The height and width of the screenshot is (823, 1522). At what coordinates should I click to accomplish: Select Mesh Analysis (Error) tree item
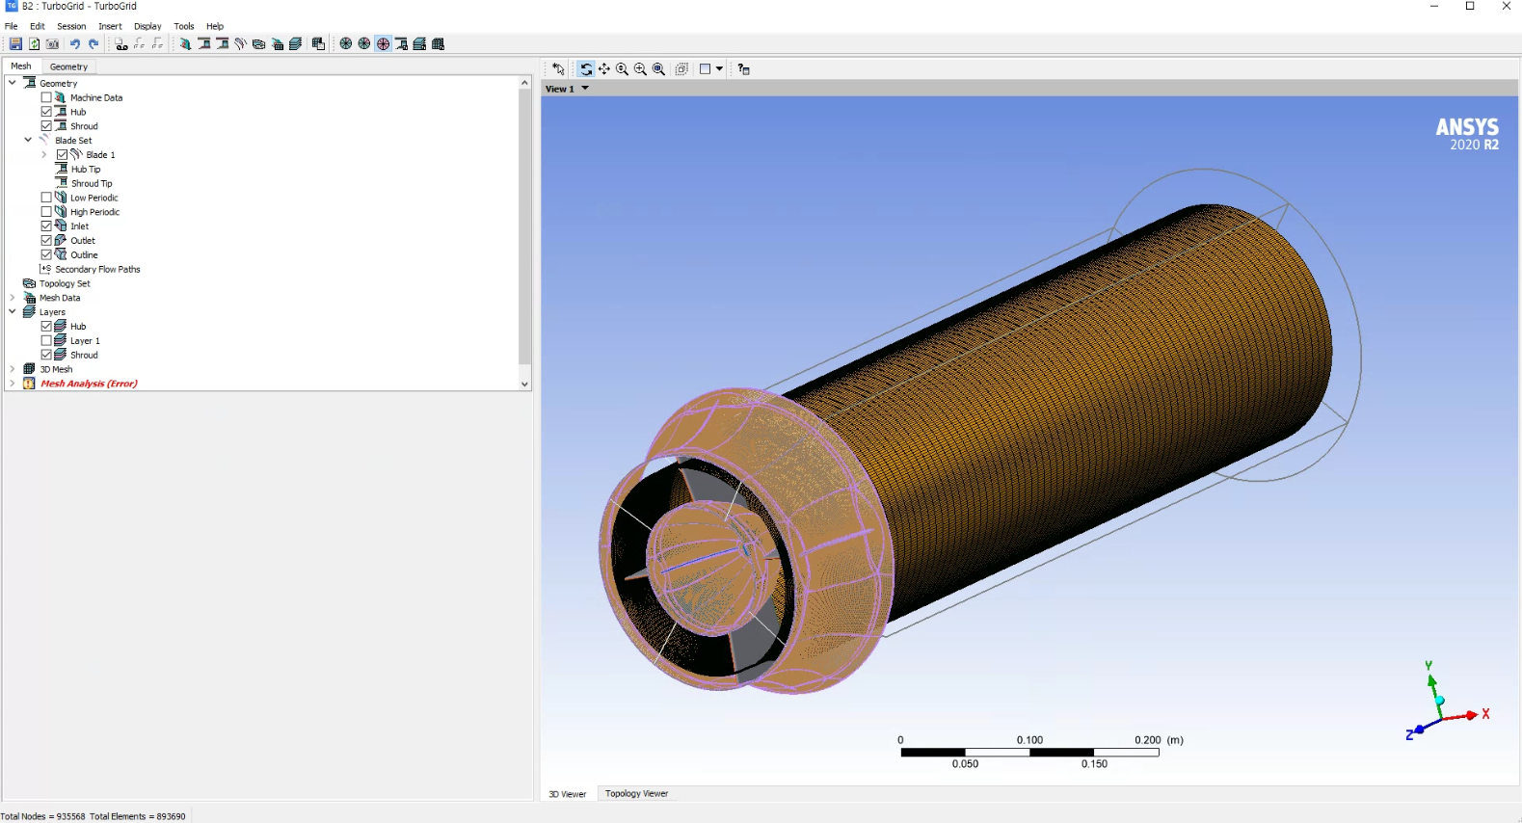click(89, 384)
